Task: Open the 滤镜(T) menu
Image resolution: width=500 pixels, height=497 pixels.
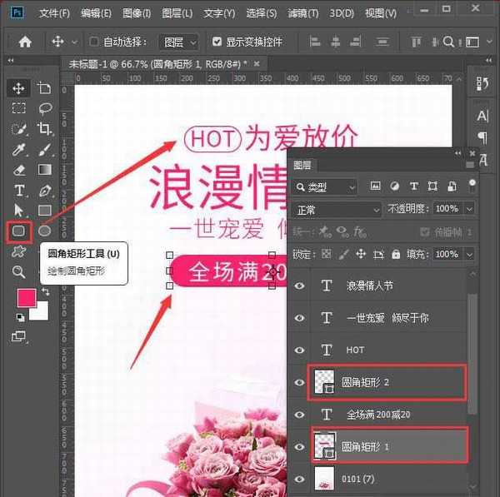Action: [x=303, y=13]
